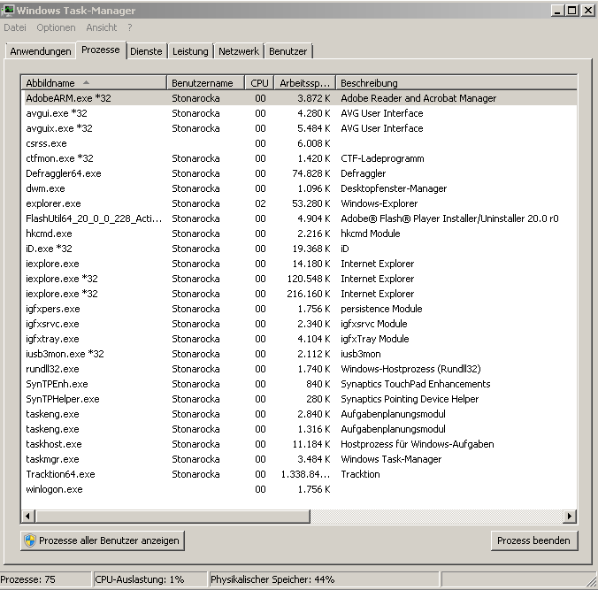Select iexplore.exe *32 using 120.548 K
This screenshot has width=598, height=590.
coord(299,279)
